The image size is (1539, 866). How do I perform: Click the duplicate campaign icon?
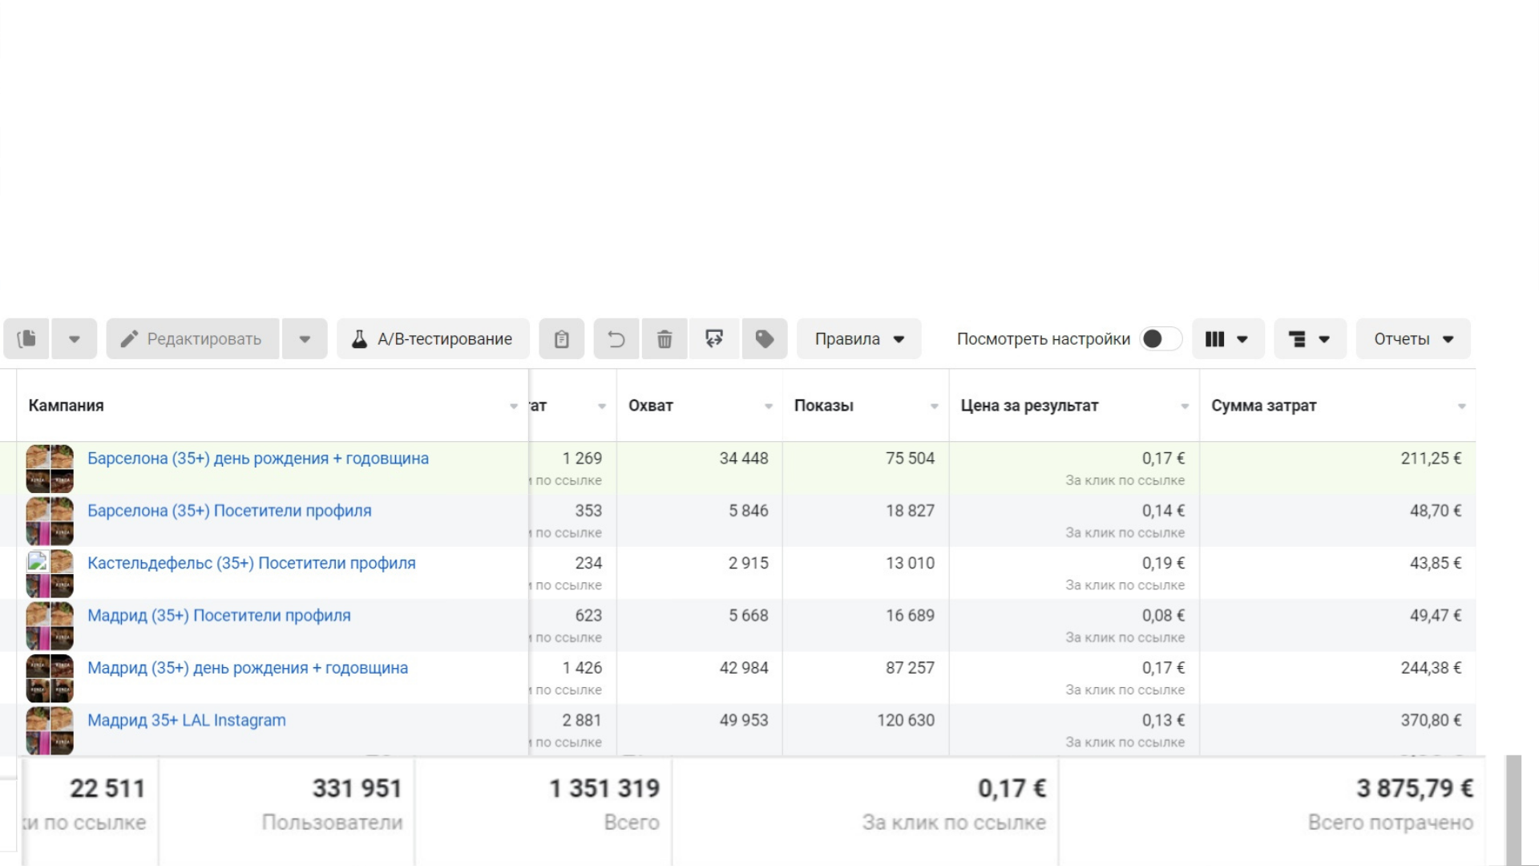26,339
